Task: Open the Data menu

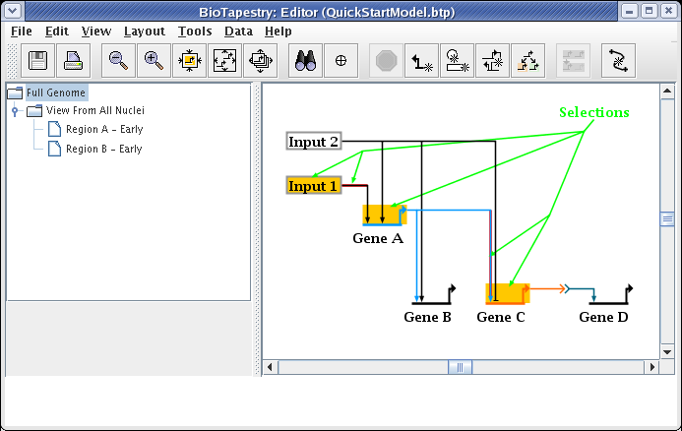Action: (x=238, y=31)
